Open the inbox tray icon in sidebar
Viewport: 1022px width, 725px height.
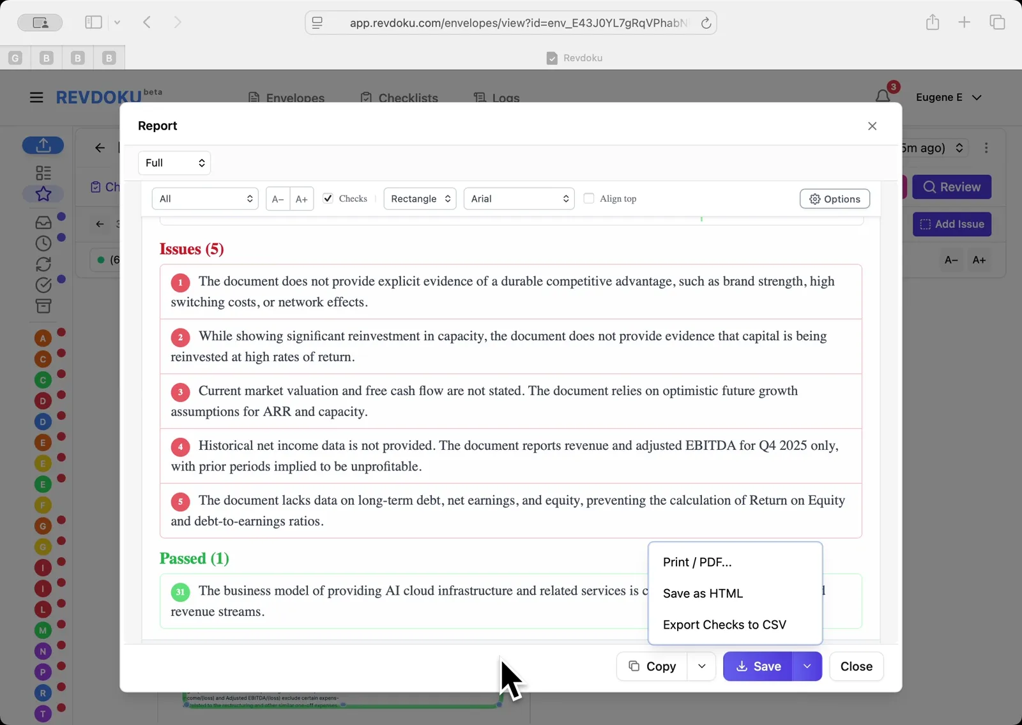(43, 222)
